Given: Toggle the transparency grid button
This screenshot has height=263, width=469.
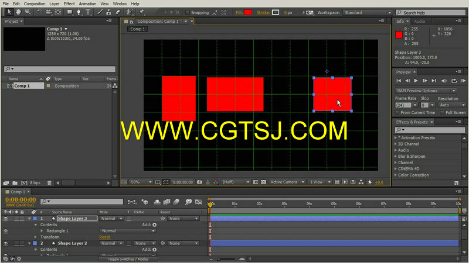Looking at the screenshot, I should 263,182.
